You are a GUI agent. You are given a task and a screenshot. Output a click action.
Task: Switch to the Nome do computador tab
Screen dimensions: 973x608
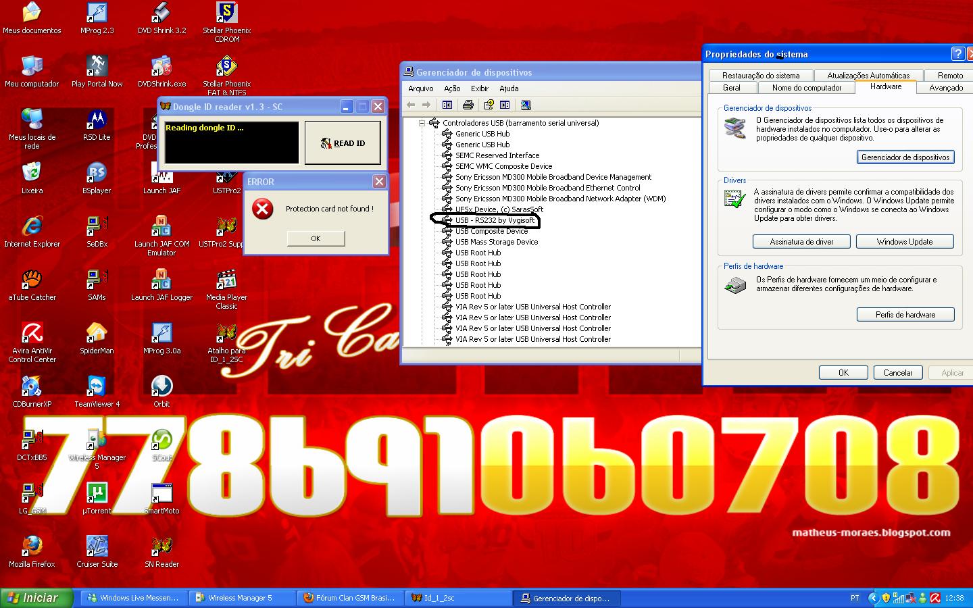click(x=806, y=88)
